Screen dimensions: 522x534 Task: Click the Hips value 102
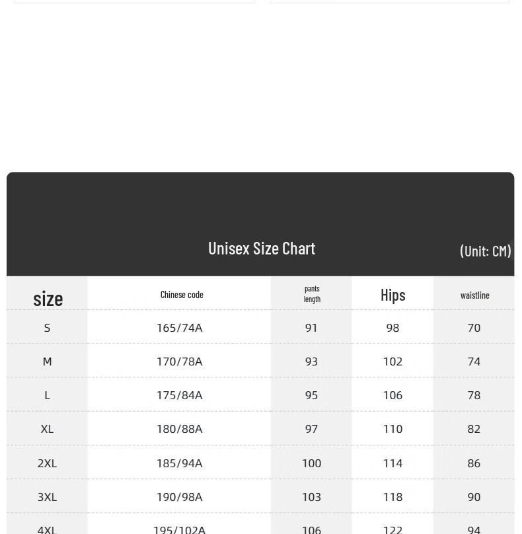pyautogui.click(x=392, y=362)
